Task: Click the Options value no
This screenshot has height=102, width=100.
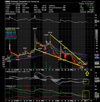Action: point(64,6)
